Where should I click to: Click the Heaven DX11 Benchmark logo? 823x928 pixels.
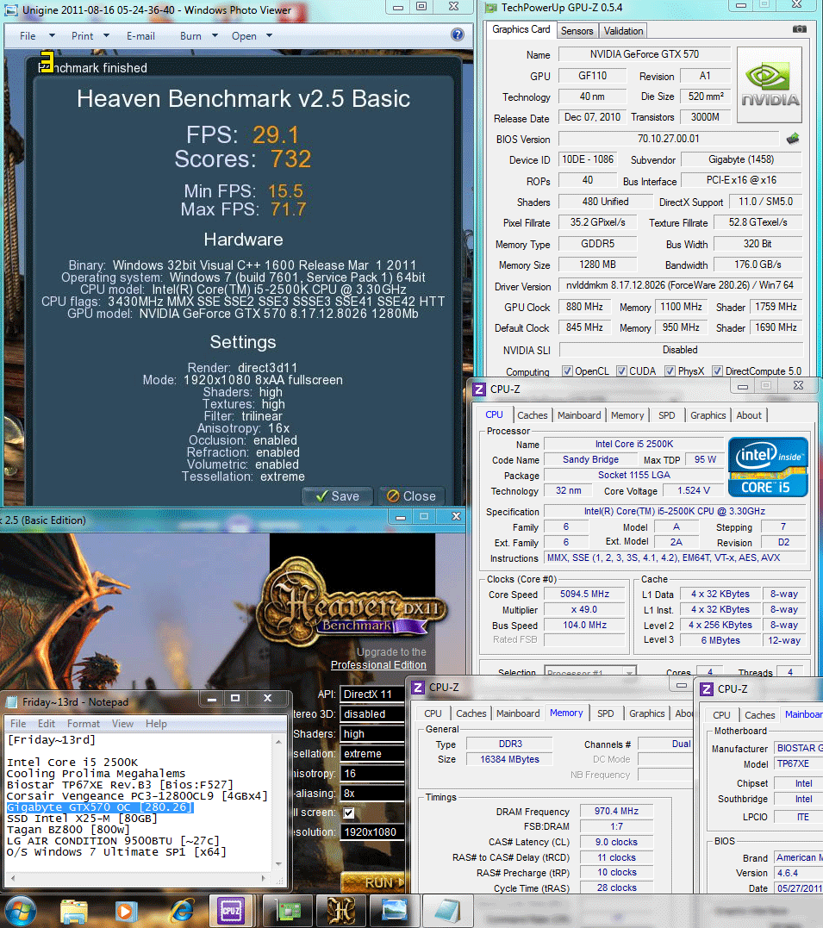[x=352, y=604]
